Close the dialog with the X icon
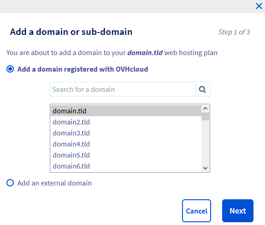This screenshot has height=225, width=265. (259, 6)
